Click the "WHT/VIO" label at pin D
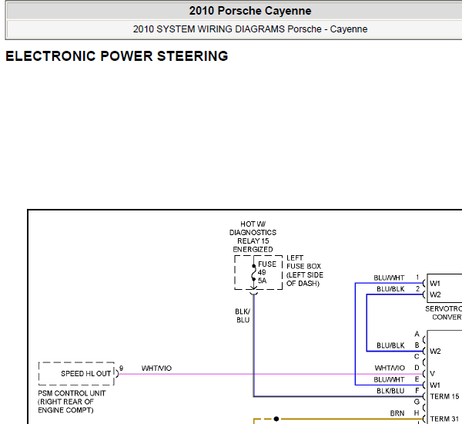The width and height of the screenshot is (462, 424). [x=390, y=368]
